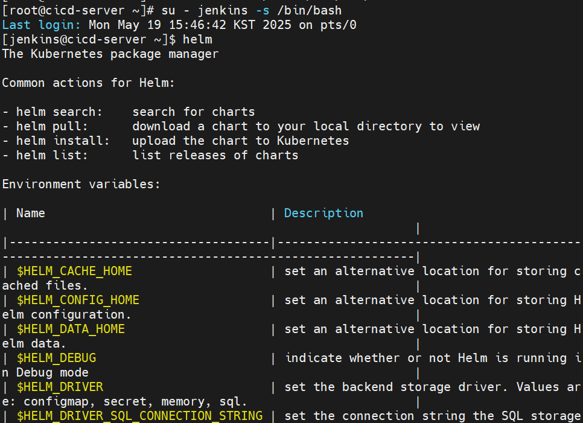The width and height of the screenshot is (583, 423).
Task: Click "set the connection string the SQL storage" text
Action: (433, 416)
